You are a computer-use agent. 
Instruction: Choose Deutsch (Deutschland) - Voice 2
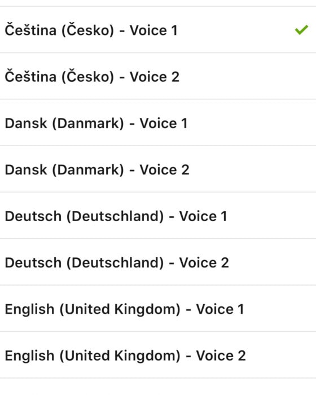click(x=158, y=262)
